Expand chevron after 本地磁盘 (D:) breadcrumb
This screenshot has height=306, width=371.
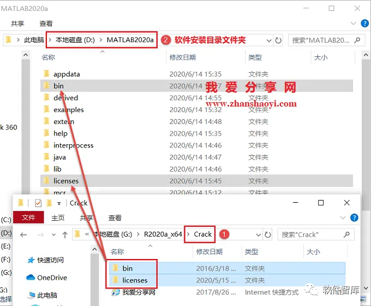point(101,40)
